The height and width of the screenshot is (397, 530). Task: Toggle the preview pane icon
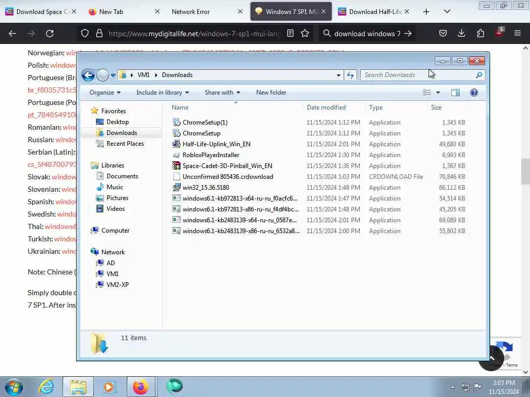tap(455, 93)
